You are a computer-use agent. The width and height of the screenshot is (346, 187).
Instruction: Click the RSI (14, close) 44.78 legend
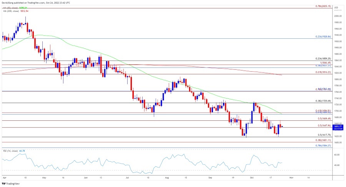[x=14, y=151]
